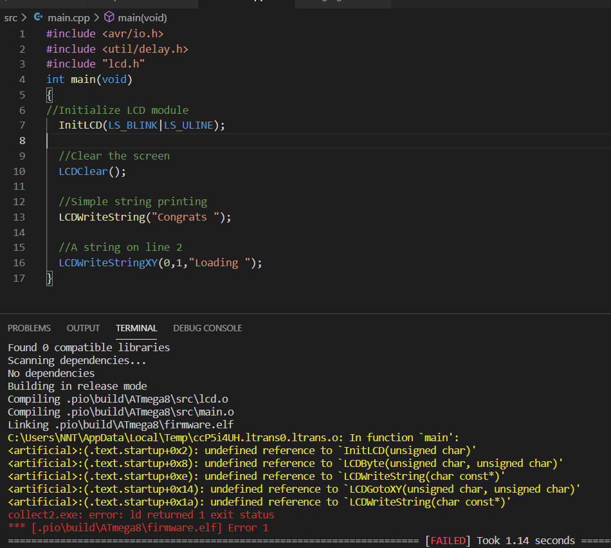Click the 'Linking ...firmware.elf' terminal line
The image size is (611, 548).
tap(121, 425)
